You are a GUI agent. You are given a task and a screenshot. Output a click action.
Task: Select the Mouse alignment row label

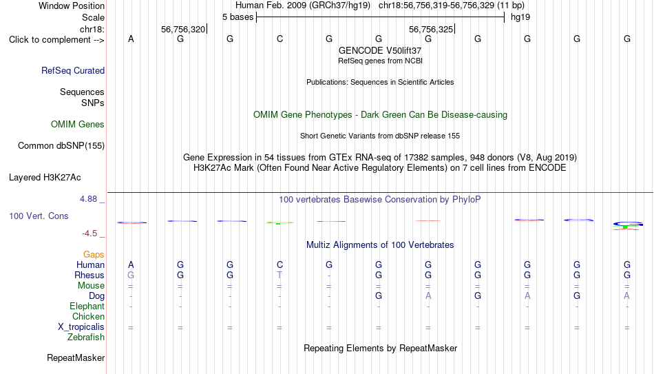click(x=91, y=286)
